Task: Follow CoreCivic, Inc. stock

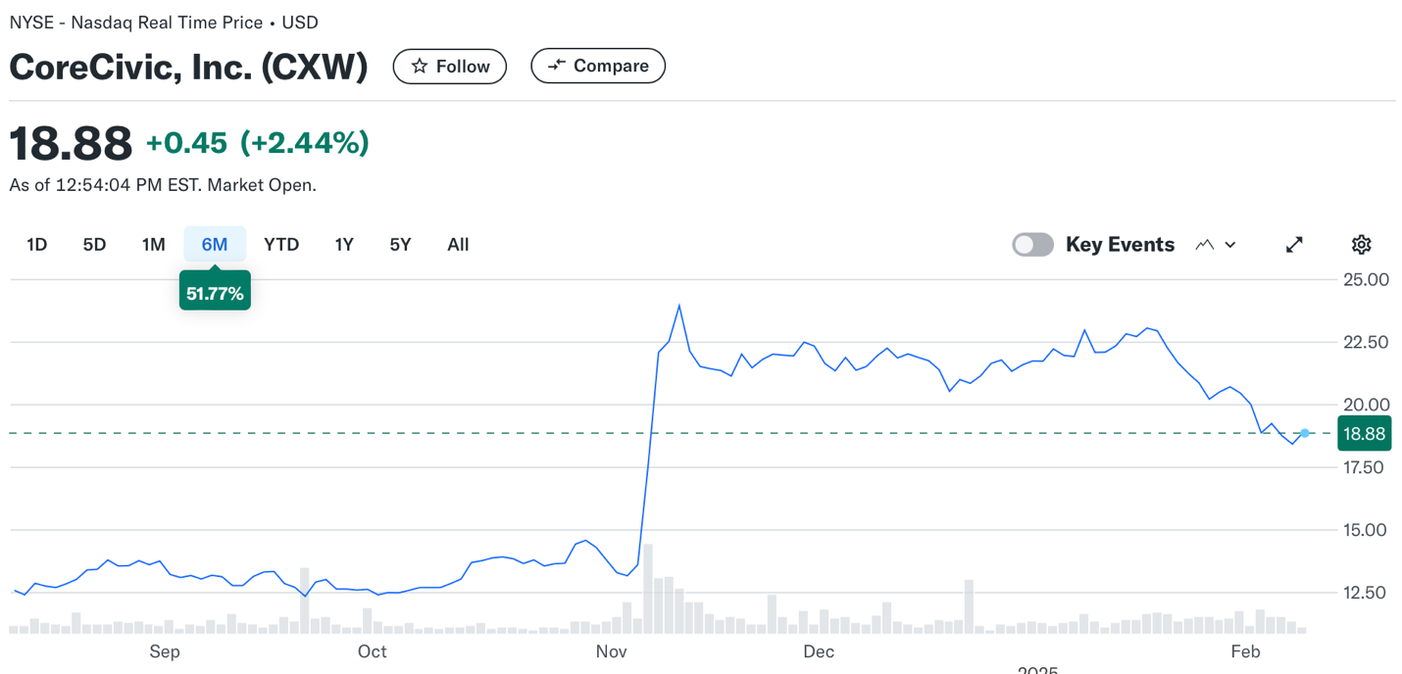Action: [450, 67]
